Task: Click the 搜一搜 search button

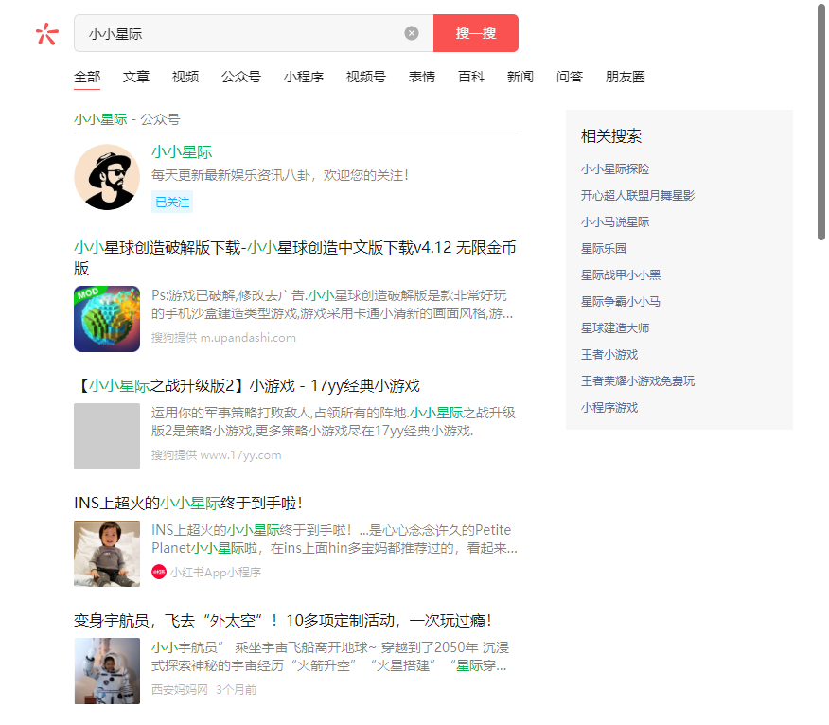Action: point(476,33)
